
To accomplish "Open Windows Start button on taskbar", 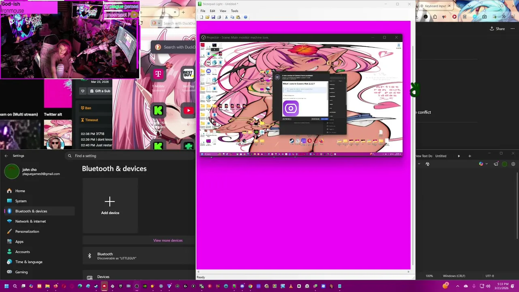I will click(6, 286).
